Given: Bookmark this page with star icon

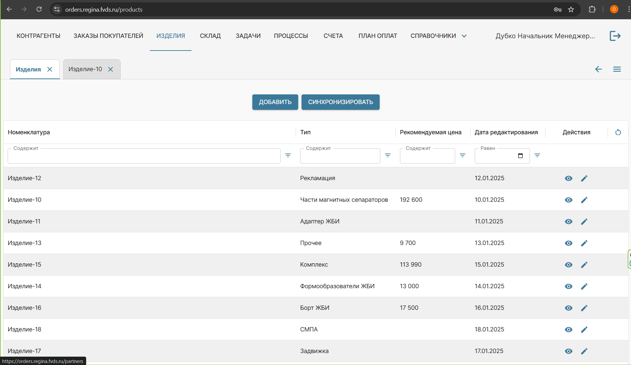Looking at the screenshot, I should coord(571,9).
